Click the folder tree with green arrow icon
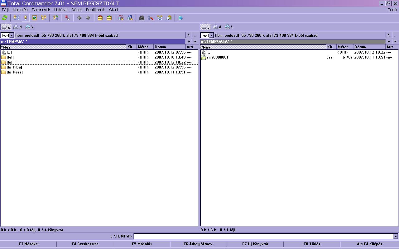The width and height of the screenshot is (399, 249). [x=55, y=18]
